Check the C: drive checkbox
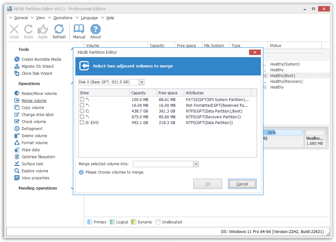 click(82, 111)
